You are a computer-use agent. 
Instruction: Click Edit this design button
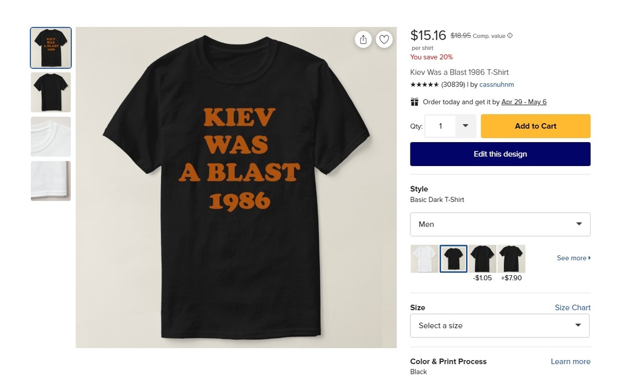(x=500, y=154)
